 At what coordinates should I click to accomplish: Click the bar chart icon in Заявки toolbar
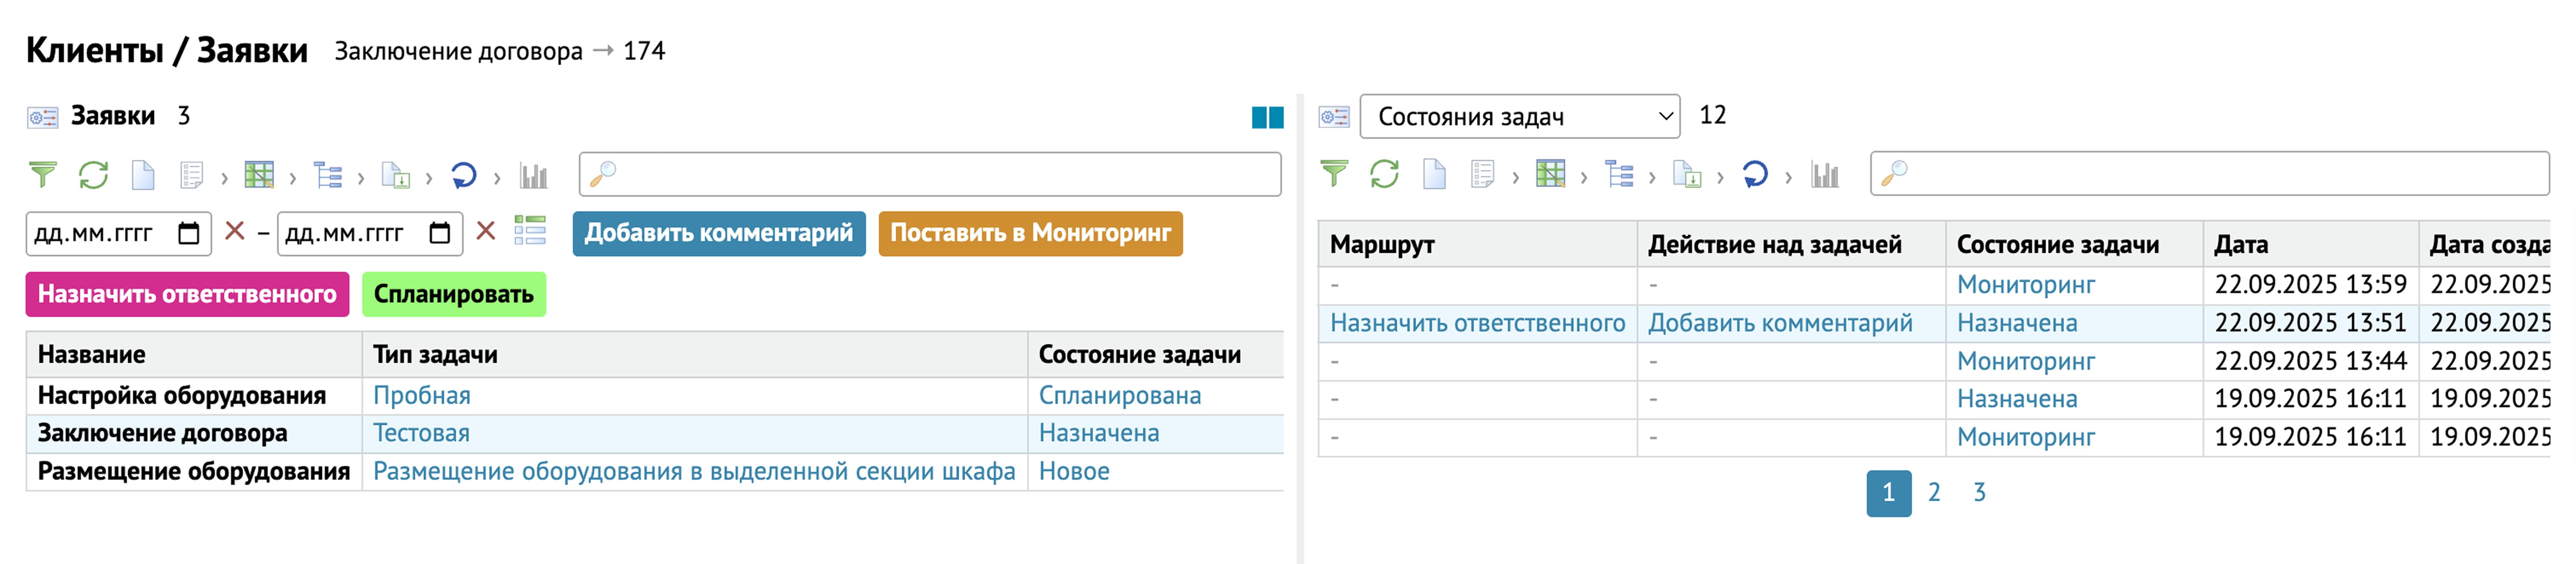[x=533, y=176]
